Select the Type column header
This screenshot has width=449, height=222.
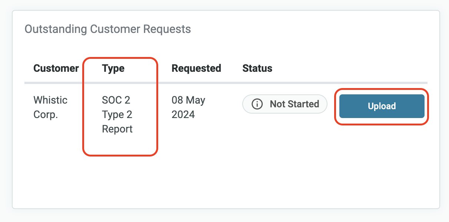click(x=113, y=68)
